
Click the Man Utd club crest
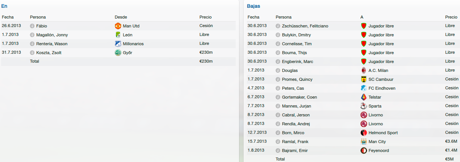[118, 26]
